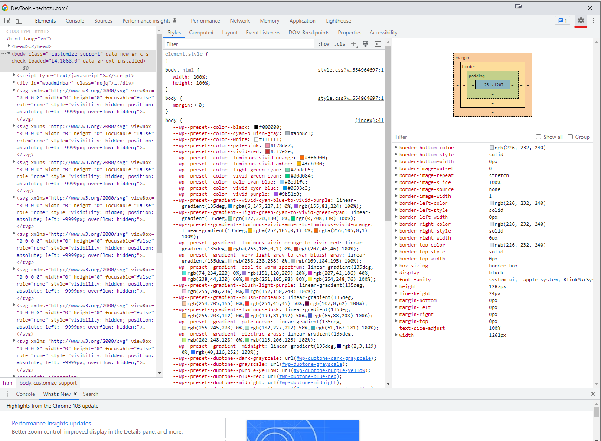This screenshot has height=441, width=601.
Task: Open the customize DevTools three-dot menu
Action: (x=593, y=20)
